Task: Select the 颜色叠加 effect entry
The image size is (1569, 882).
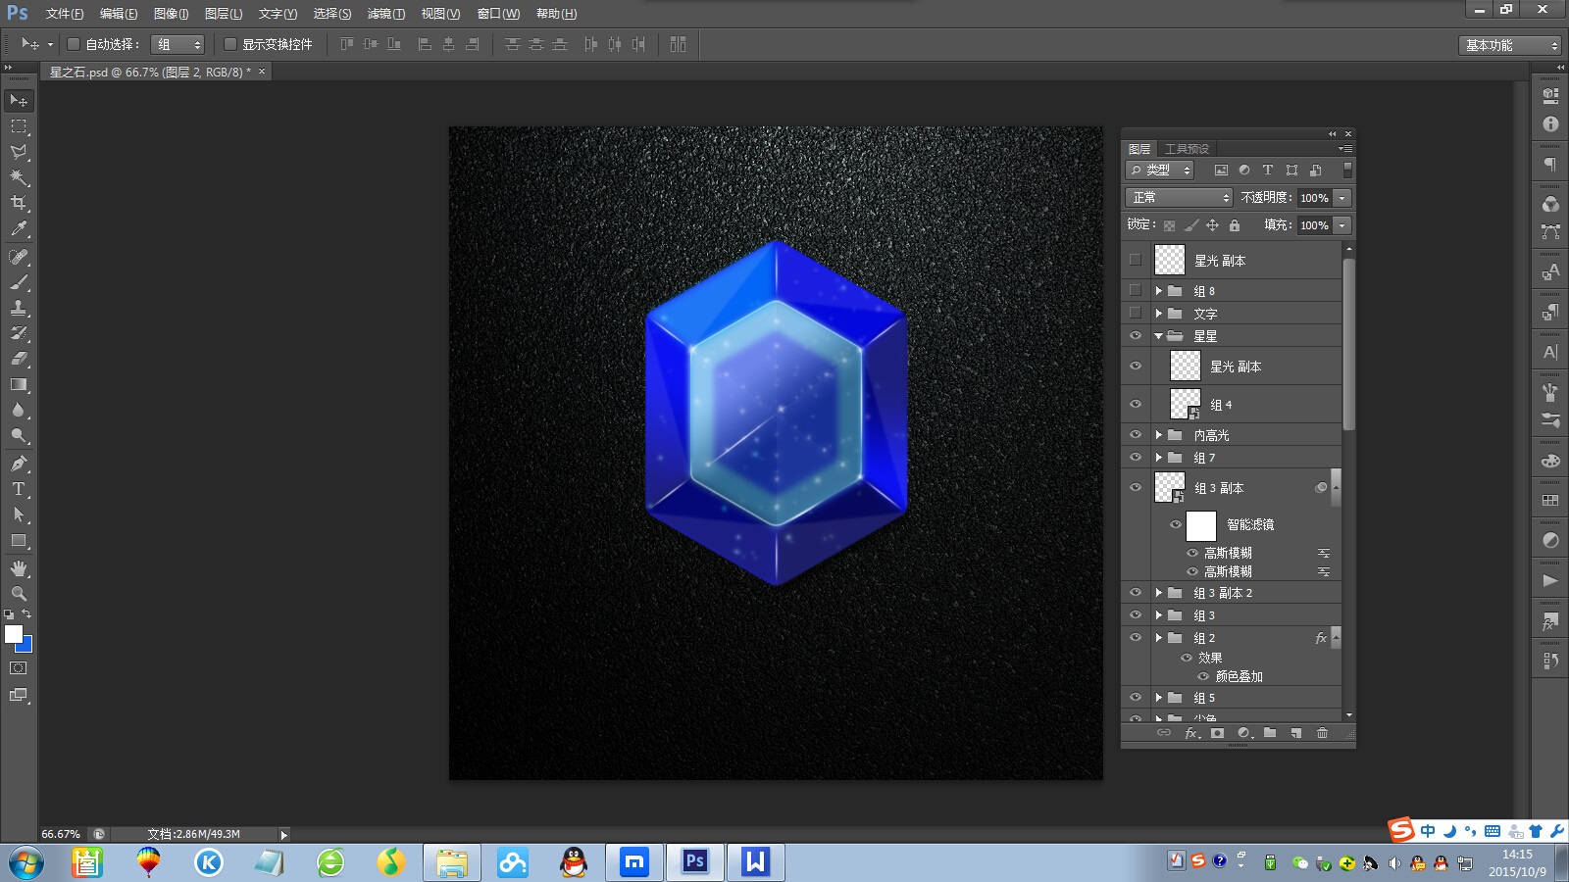Action: pyautogui.click(x=1239, y=676)
